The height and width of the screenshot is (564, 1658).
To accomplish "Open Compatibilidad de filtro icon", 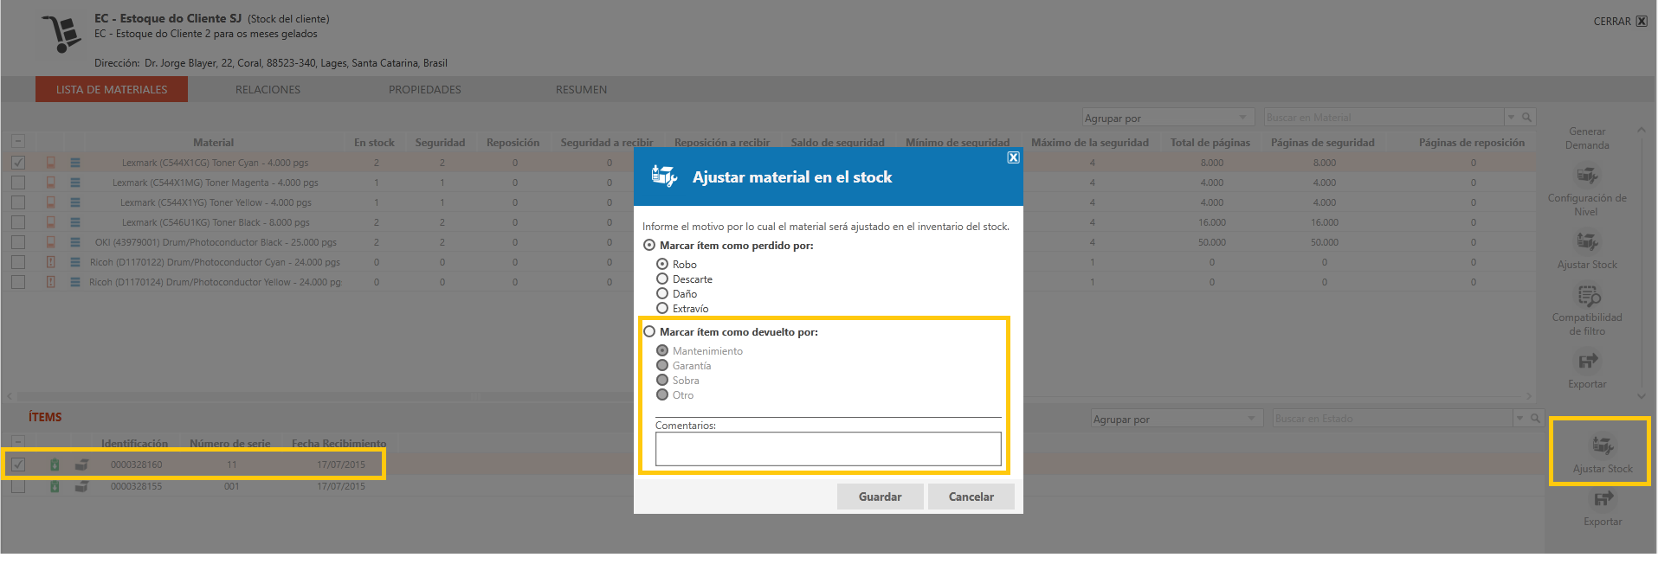I will pos(1589,297).
